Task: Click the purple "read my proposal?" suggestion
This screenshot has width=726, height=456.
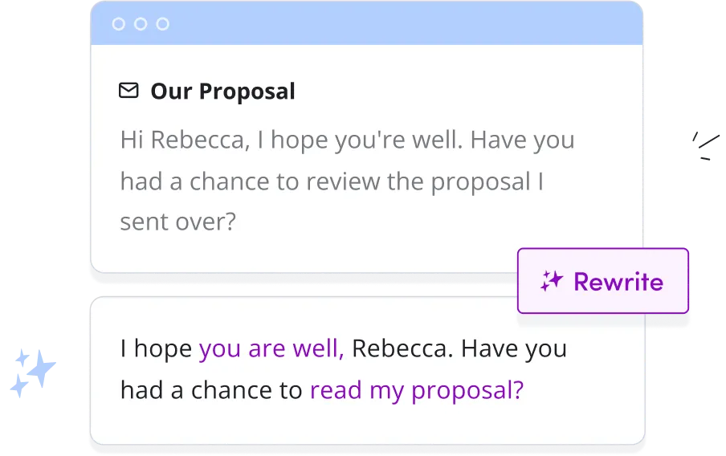Action: pyautogui.click(x=417, y=391)
